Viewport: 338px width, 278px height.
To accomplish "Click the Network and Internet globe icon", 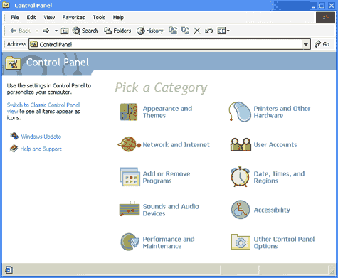I will coord(130,144).
